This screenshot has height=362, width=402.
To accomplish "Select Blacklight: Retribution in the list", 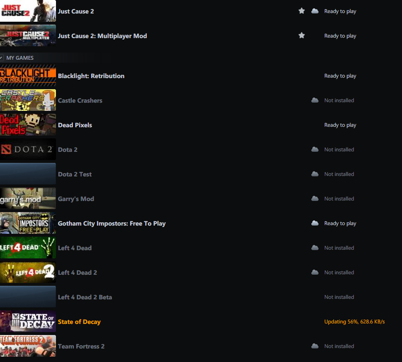I will coord(91,76).
